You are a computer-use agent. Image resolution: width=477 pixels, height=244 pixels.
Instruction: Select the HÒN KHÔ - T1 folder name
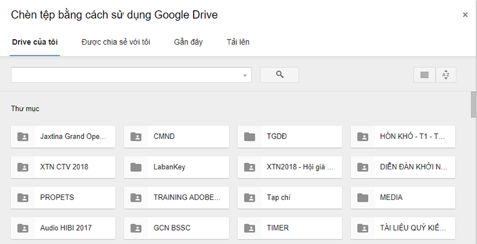tap(413, 137)
